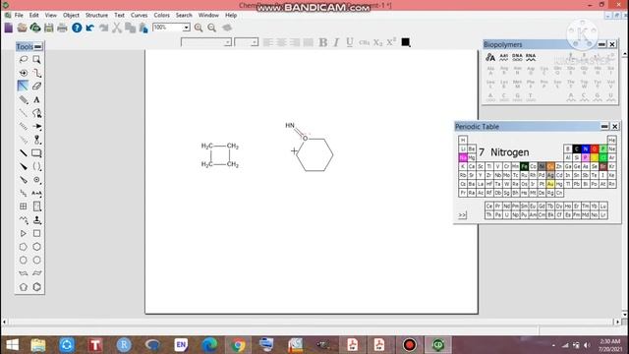Viewport: 629px width, 354px height.
Task: Choose the Arrow tool
Action: (36, 126)
